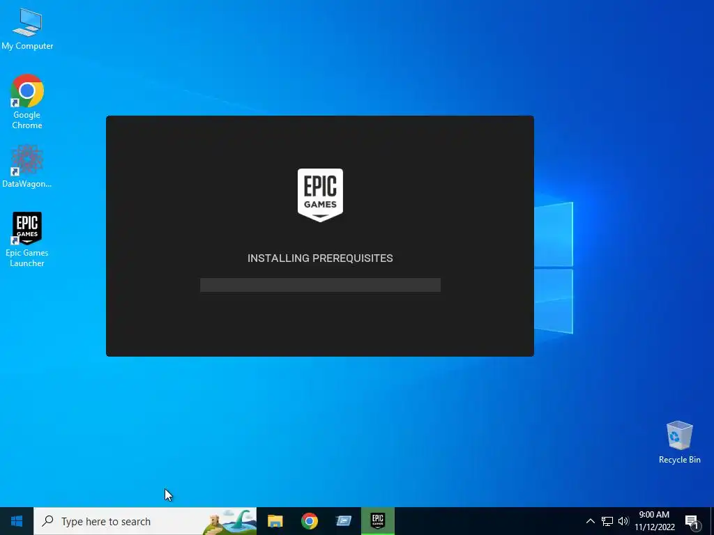Show hidden system tray icons
Screen dimensions: 714x535
590,521
